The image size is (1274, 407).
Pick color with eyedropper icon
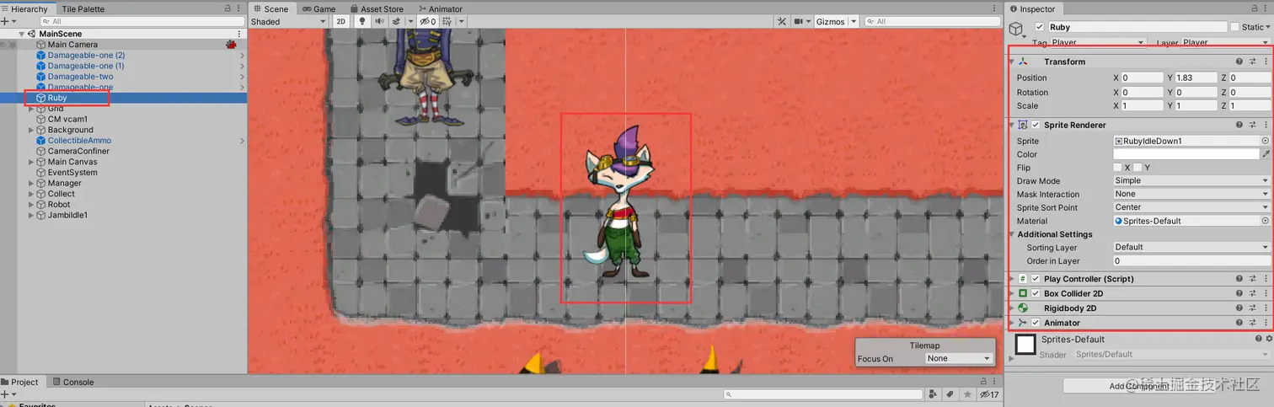click(1266, 154)
